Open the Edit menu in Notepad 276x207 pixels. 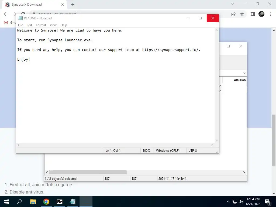(x=29, y=25)
